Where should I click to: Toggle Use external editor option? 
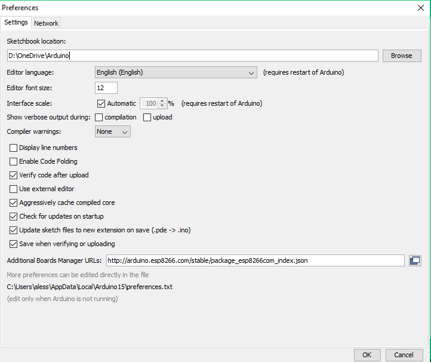click(13, 189)
